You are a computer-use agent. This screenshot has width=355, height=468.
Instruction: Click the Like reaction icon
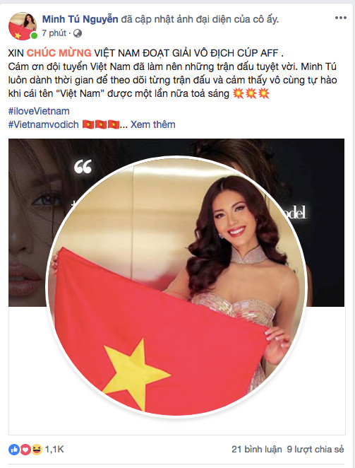(13, 450)
